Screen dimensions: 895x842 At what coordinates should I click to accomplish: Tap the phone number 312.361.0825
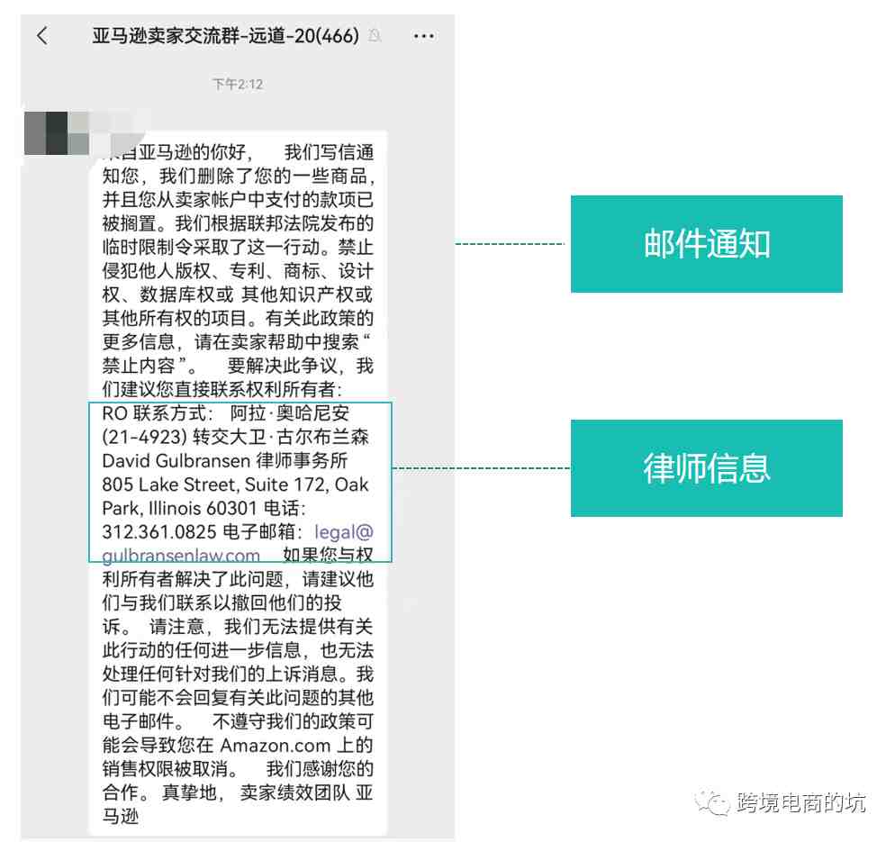pyautogui.click(x=159, y=532)
